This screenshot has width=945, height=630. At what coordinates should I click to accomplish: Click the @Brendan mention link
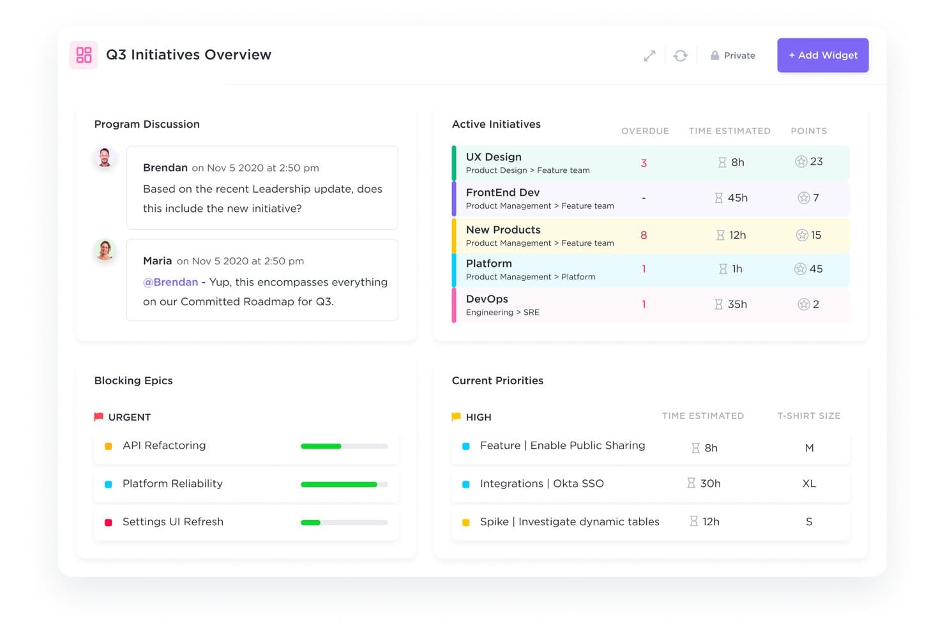(170, 282)
